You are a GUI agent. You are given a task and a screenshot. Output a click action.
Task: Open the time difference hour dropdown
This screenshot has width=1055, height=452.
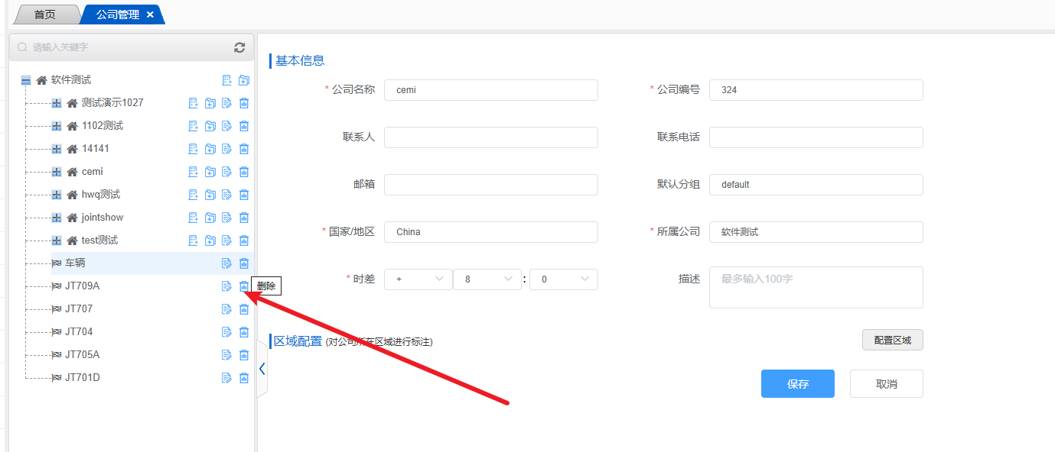(487, 279)
